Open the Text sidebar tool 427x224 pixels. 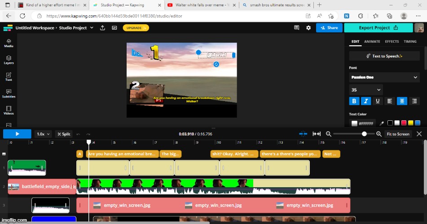(9, 77)
